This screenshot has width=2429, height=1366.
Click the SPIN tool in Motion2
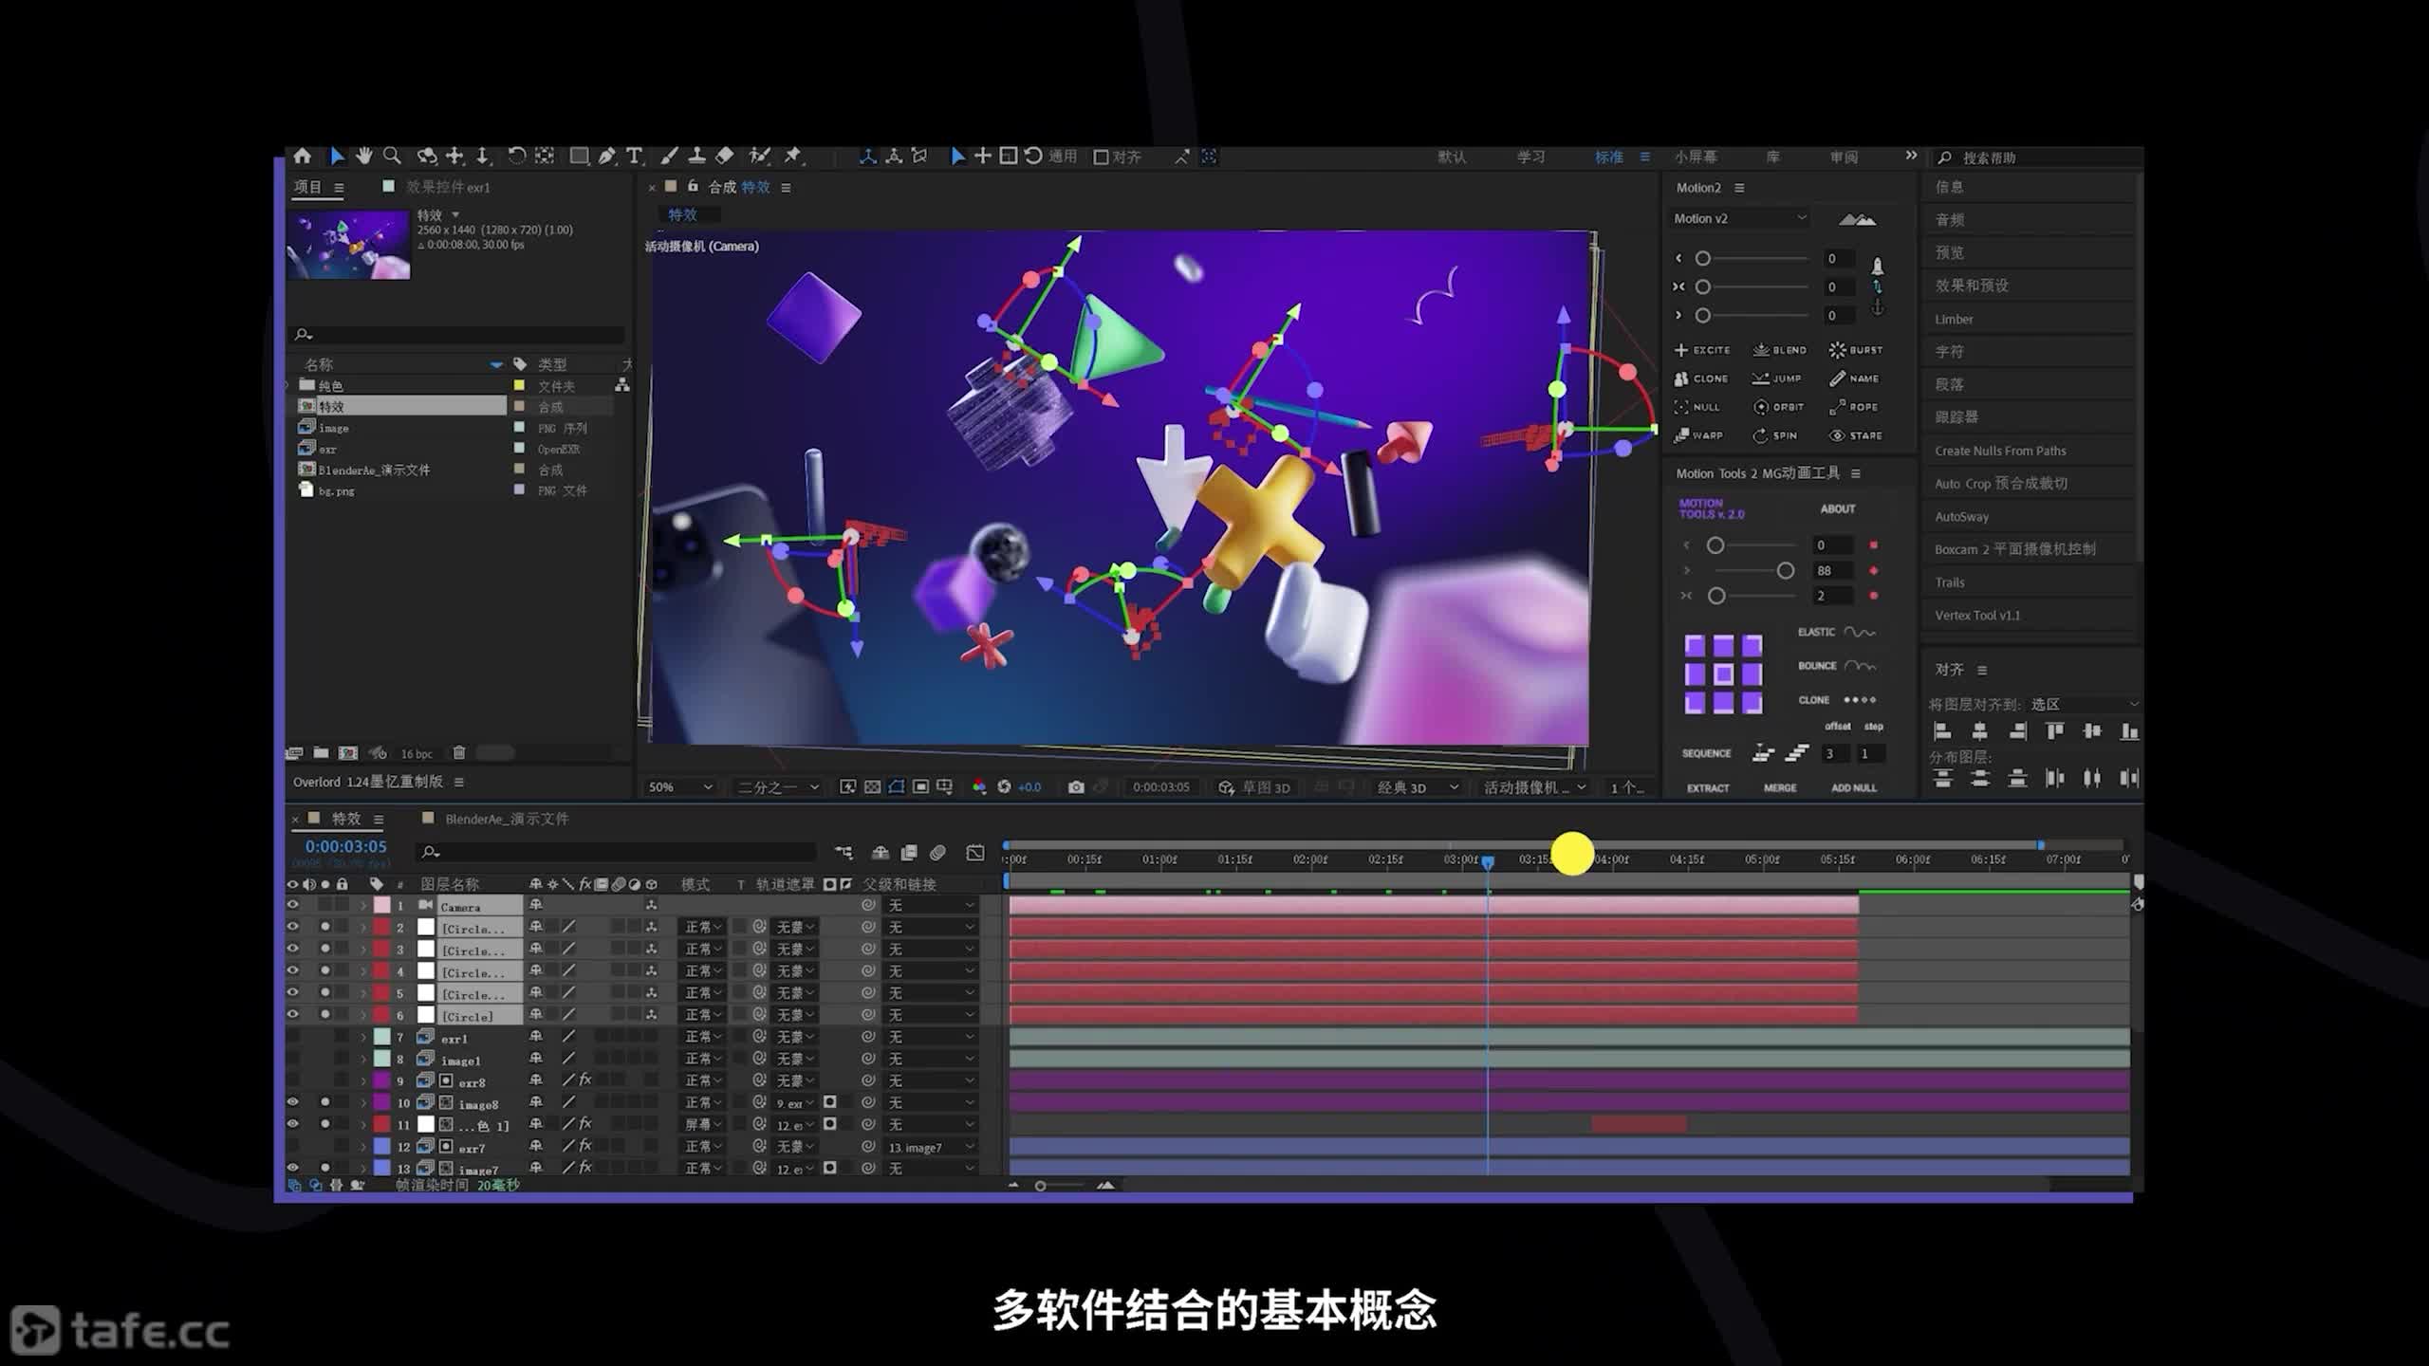tap(1775, 435)
